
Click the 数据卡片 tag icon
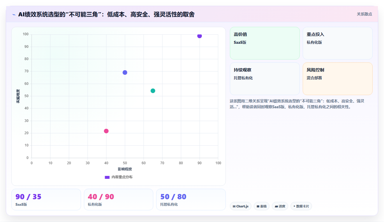click(x=295, y=206)
